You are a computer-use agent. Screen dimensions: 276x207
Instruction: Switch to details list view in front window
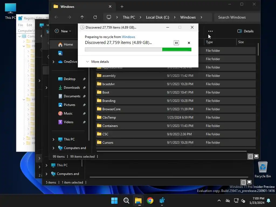(x=250, y=156)
